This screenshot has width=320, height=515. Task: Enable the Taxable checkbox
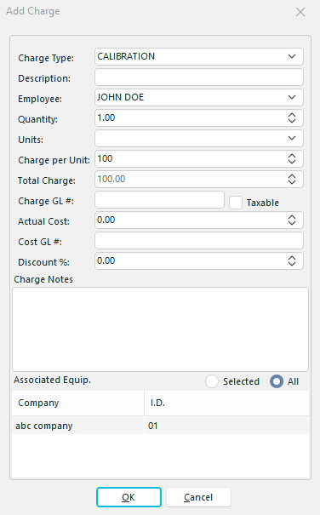(236, 203)
